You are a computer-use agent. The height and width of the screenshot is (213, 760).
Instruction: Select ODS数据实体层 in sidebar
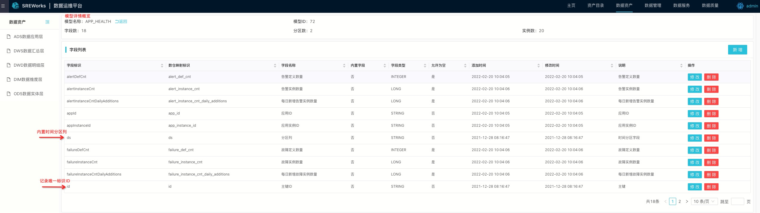click(28, 94)
